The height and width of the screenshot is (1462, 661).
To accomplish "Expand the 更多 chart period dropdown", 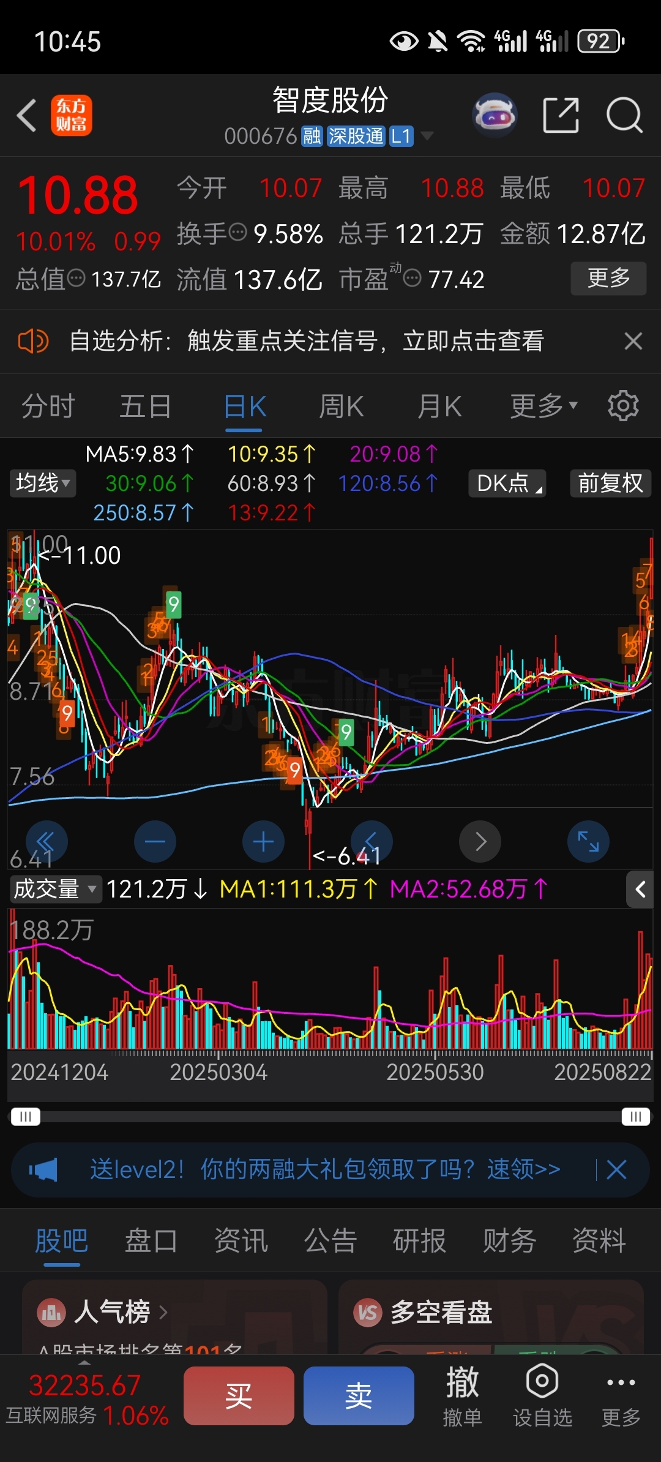I will point(543,406).
